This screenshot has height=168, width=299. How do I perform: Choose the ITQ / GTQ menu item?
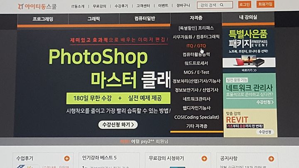pos(196,46)
